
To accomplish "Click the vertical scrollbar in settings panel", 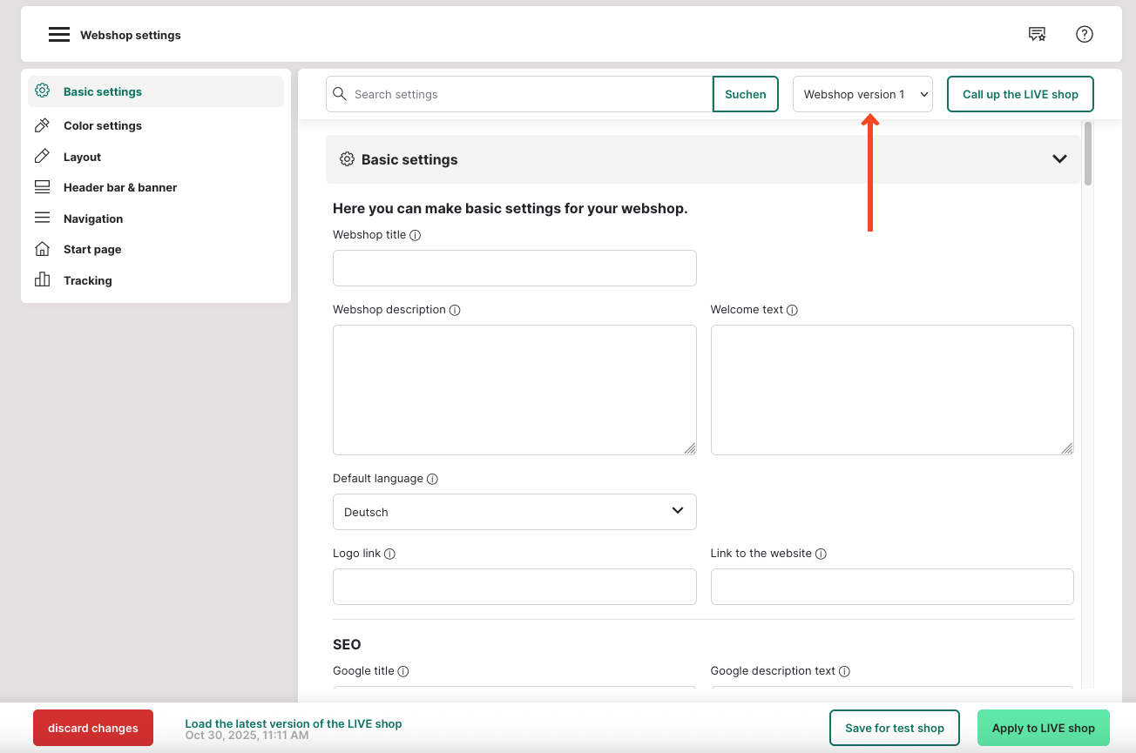I will [x=1088, y=153].
